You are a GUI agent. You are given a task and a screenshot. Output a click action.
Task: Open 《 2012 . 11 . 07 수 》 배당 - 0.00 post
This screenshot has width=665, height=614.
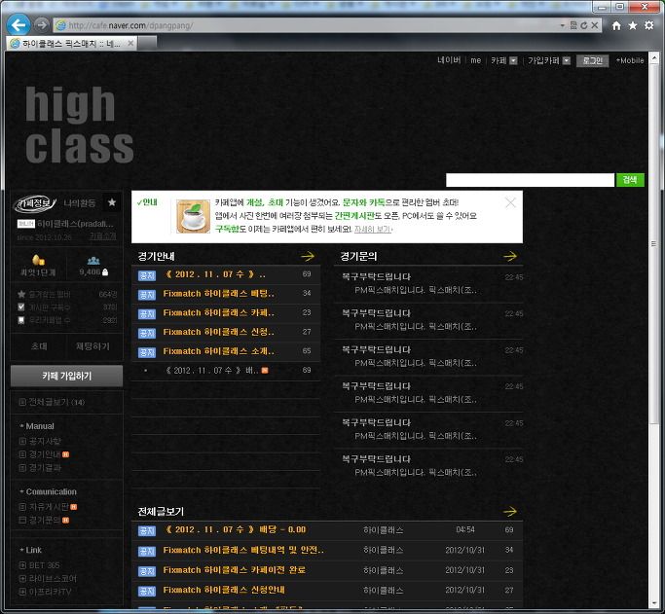point(235,529)
